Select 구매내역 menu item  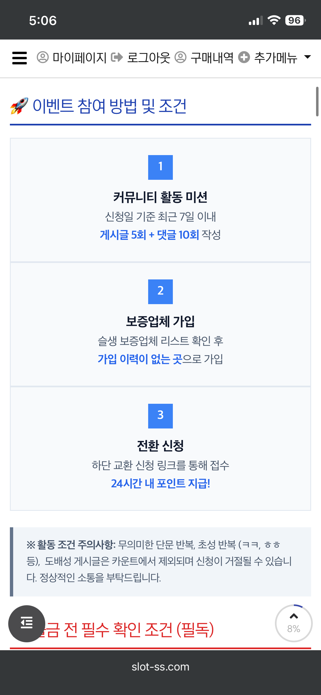[x=212, y=58]
